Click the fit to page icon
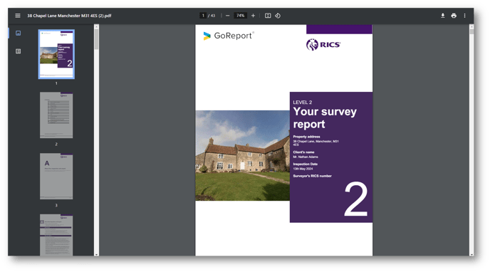 coord(268,16)
